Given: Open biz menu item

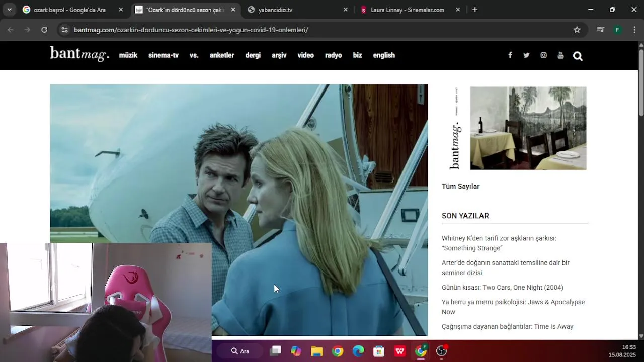Looking at the screenshot, I should pos(358,55).
